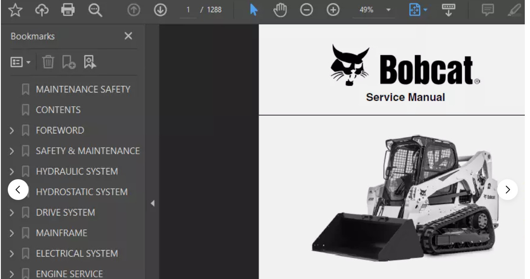Add a comment with the note icon
The height and width of the screenshot is (279, 530).
pos(488,10)
